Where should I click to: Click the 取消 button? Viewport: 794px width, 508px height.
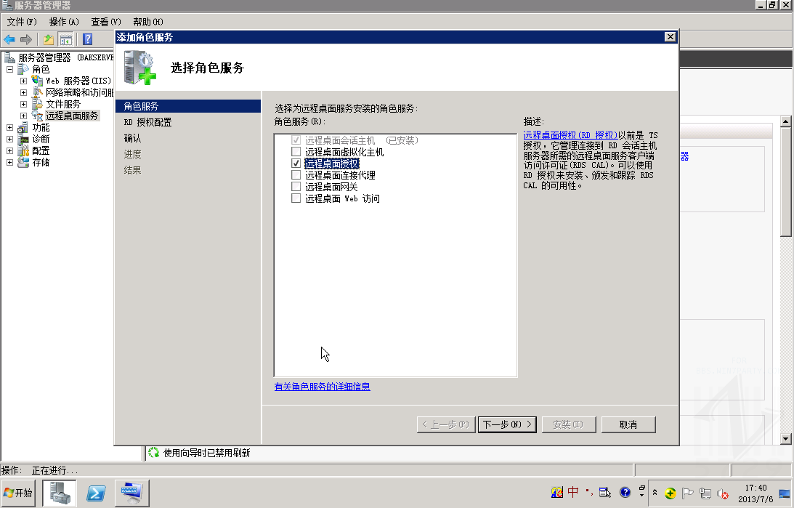point(628,424)
